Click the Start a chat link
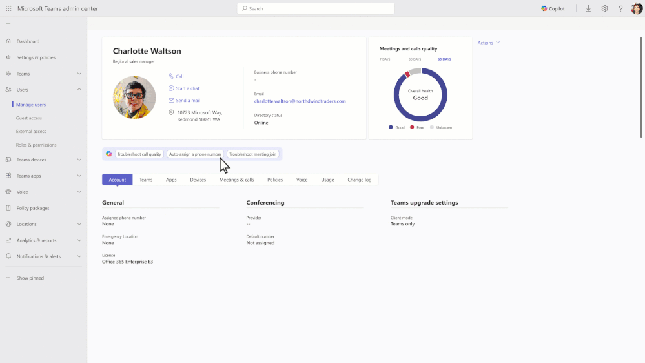The height and width of the screenshot is (363, 645). (188, 88)
